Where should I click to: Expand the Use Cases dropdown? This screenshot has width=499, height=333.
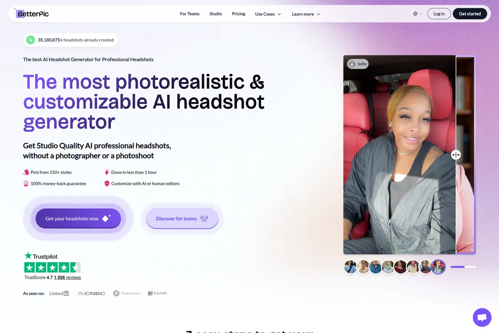click(267, 14)
